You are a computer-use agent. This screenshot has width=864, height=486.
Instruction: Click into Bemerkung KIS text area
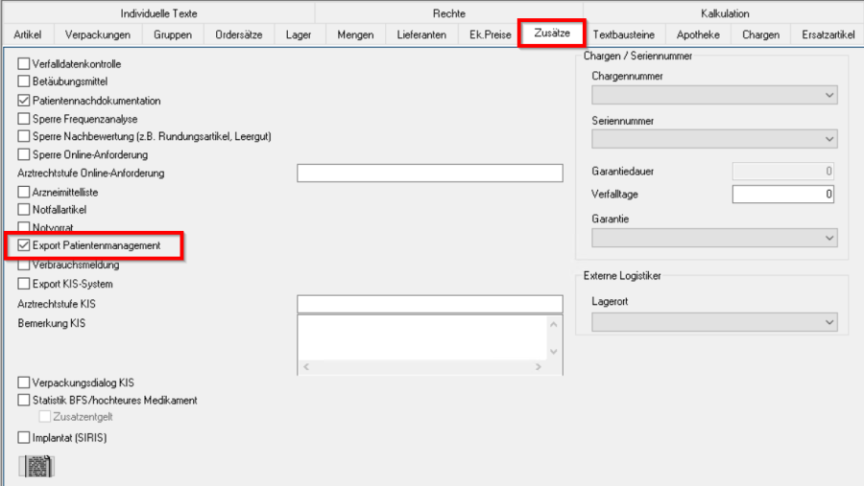tap(422, 337)
